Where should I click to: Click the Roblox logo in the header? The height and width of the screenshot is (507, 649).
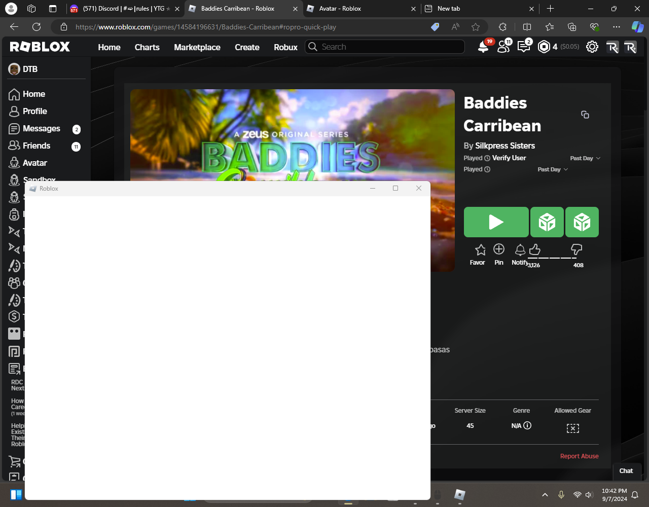click(x=40, y=47)
